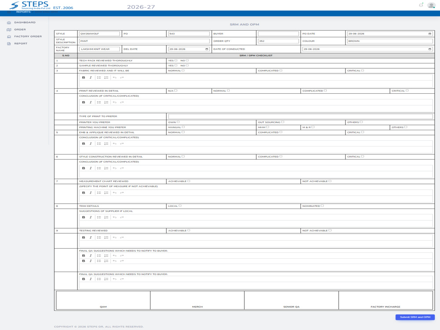The height and width of the screenshot is (330, 440).
Task: Click the Type of Print to Prefer field
Action: (x=300, y=116)
